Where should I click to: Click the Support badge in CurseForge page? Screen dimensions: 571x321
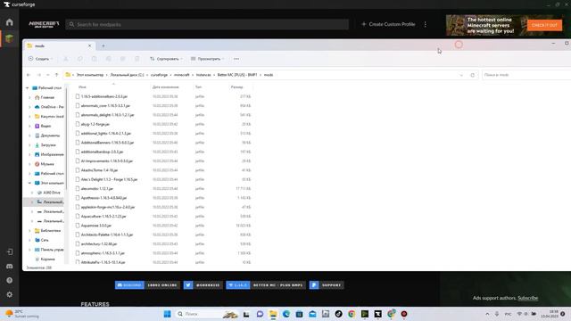tap(327, 285)
